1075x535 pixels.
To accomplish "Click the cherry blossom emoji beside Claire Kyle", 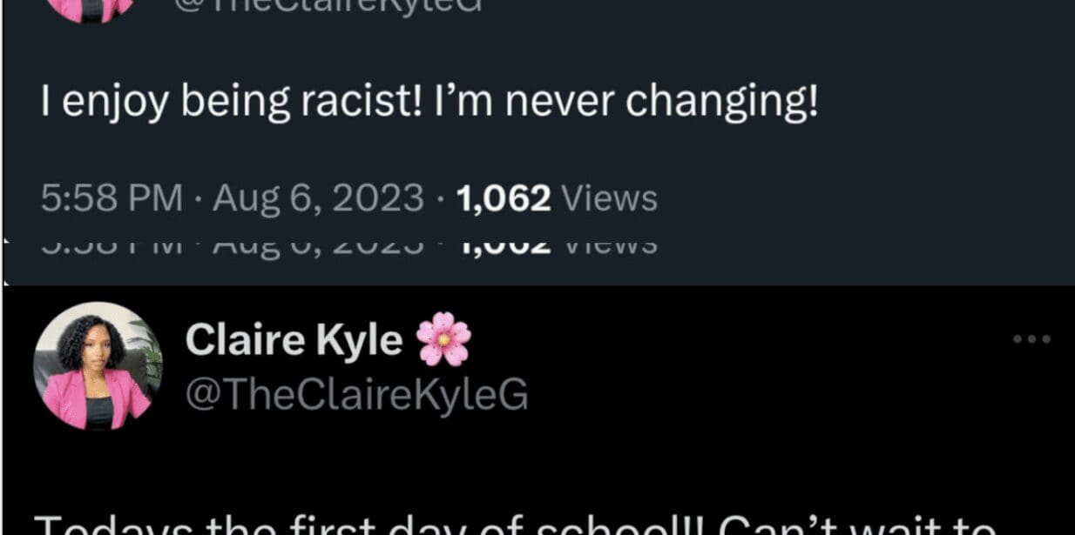I will click(443, 338).
